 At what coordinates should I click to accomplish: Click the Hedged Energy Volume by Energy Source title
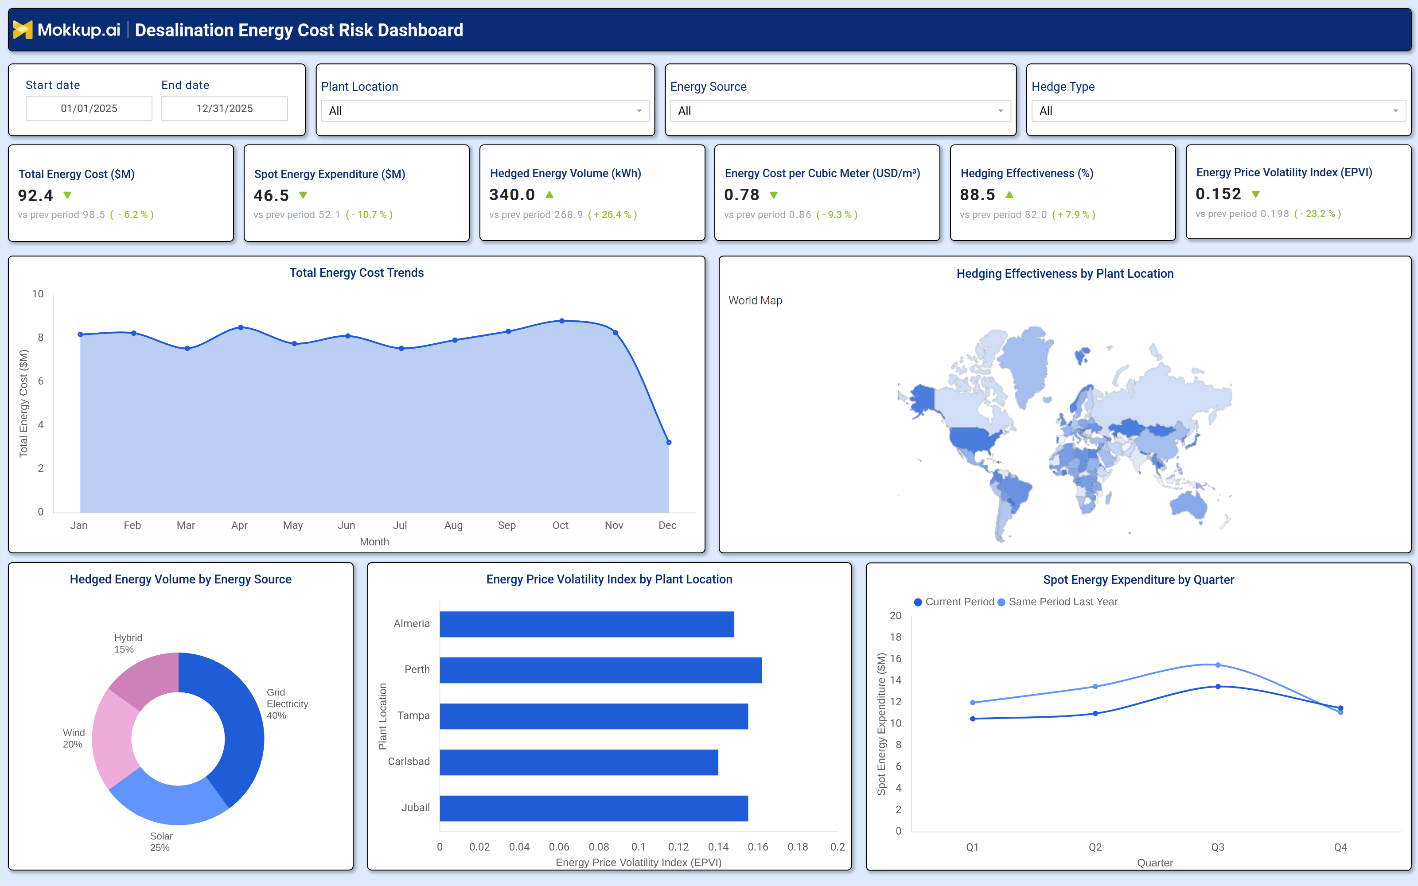pyautogui.click(x=180, y=579)
